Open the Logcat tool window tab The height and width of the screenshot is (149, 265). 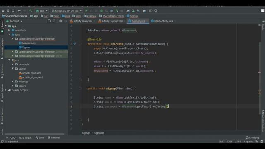[26, 137]
